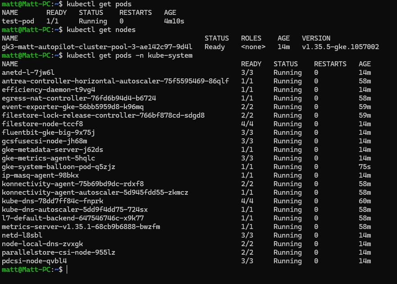Select pod event-exporter-gke-56bb5959d8-k96mq
Screen dimensions: 397x284
click(x=73, y=107)
